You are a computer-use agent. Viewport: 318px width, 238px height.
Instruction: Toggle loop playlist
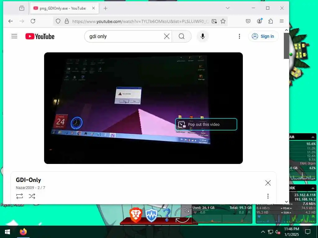(x=20, y=196)
